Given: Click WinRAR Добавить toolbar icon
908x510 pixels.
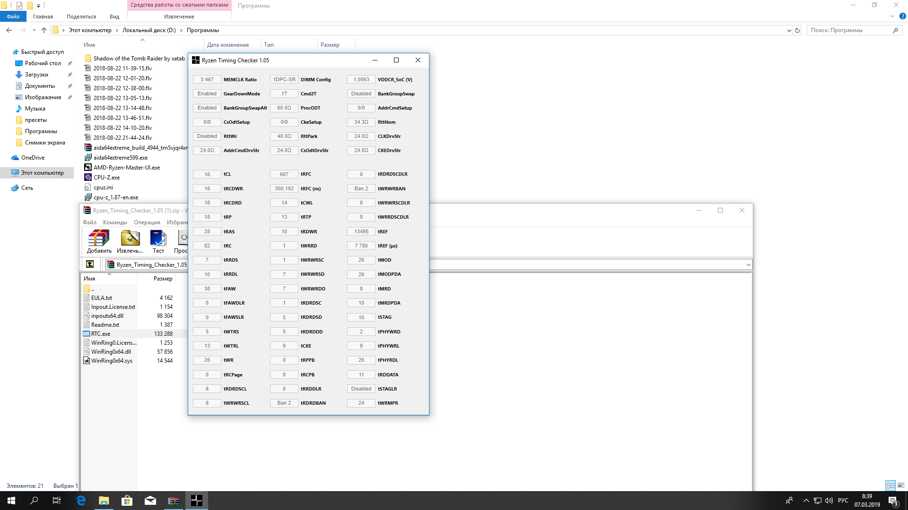Looking at the screenshot, I should [x=99, y=241].
